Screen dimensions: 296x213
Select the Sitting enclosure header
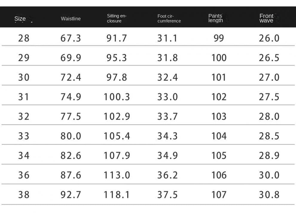[x=117, y=18]
